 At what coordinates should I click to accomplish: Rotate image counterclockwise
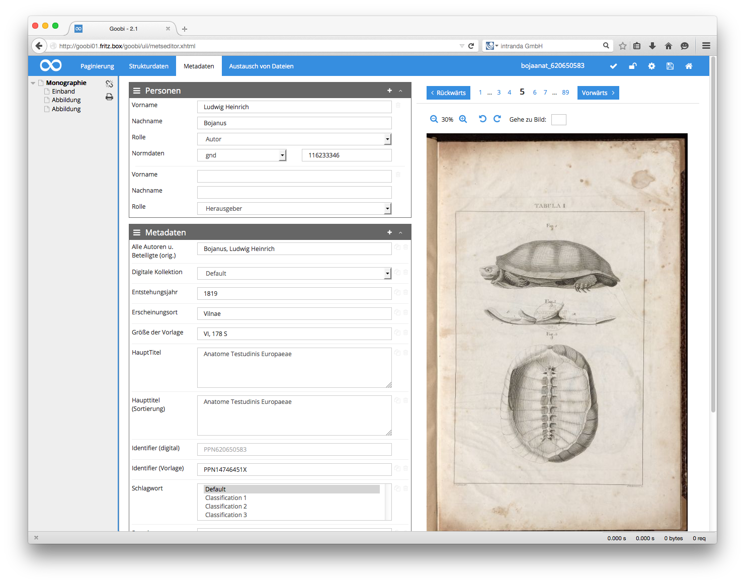point(482,119)
